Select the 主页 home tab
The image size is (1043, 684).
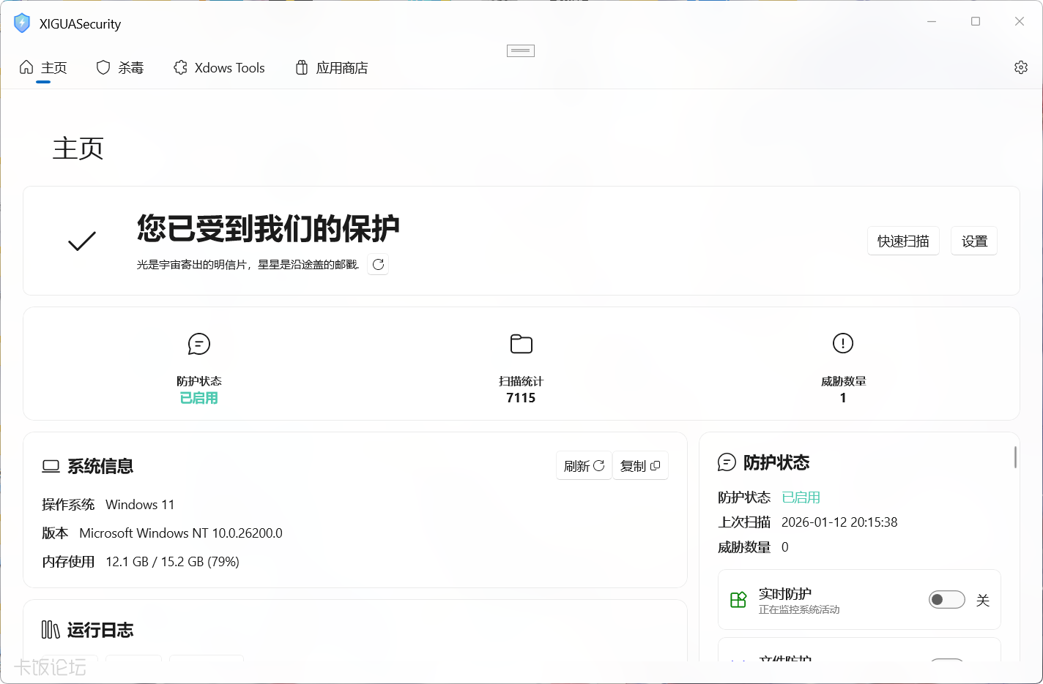point(43,68)
